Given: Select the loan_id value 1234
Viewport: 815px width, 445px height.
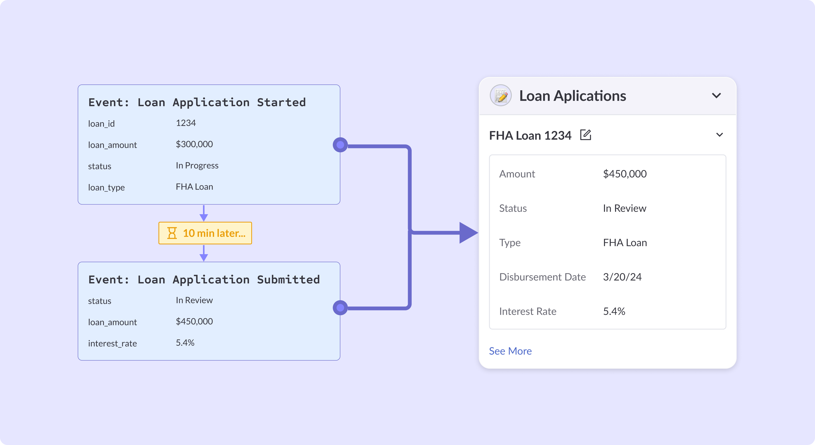Looking at the screenshot, I should 186,123.
